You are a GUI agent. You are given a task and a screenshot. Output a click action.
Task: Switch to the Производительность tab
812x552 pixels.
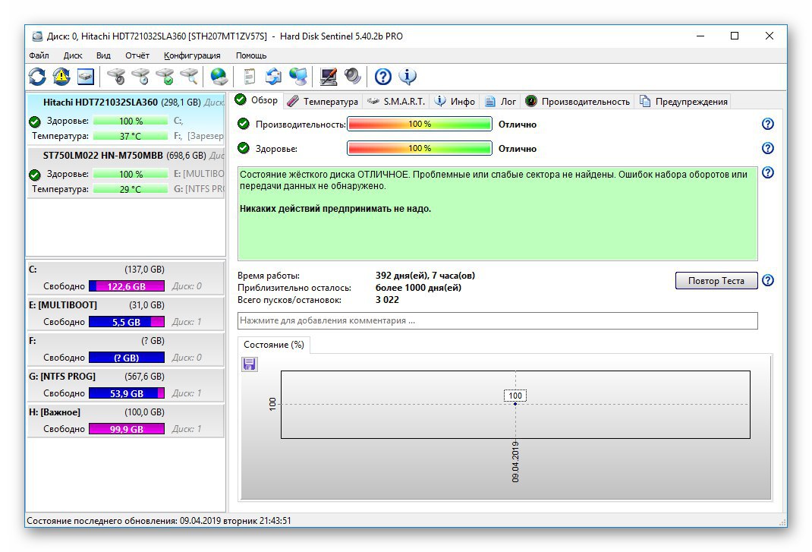pyautogui.click(x=578, y=102)
